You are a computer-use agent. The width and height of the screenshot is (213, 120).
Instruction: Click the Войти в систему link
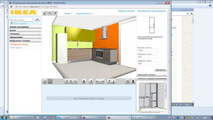pyautogui.click(x=127, y=11)
